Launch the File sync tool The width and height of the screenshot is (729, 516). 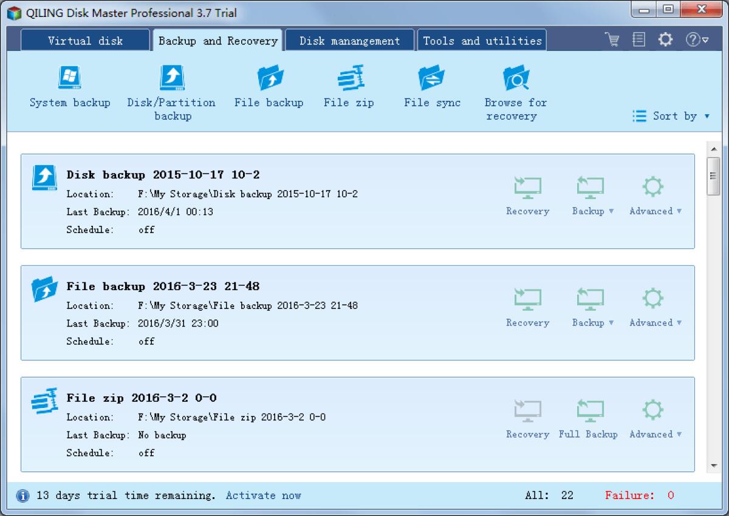pyautogui.click(x=432, y=86)
